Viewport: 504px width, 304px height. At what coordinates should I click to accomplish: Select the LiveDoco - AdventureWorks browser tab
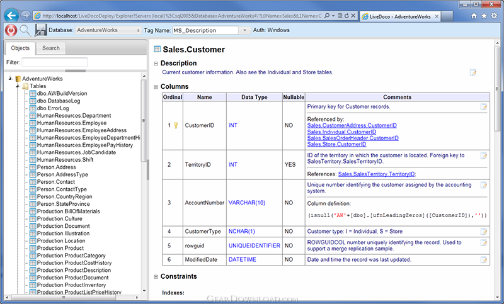tap(400, 17)
